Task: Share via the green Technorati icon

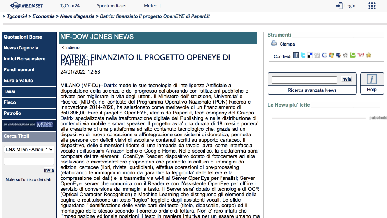Action: [352, 55]
